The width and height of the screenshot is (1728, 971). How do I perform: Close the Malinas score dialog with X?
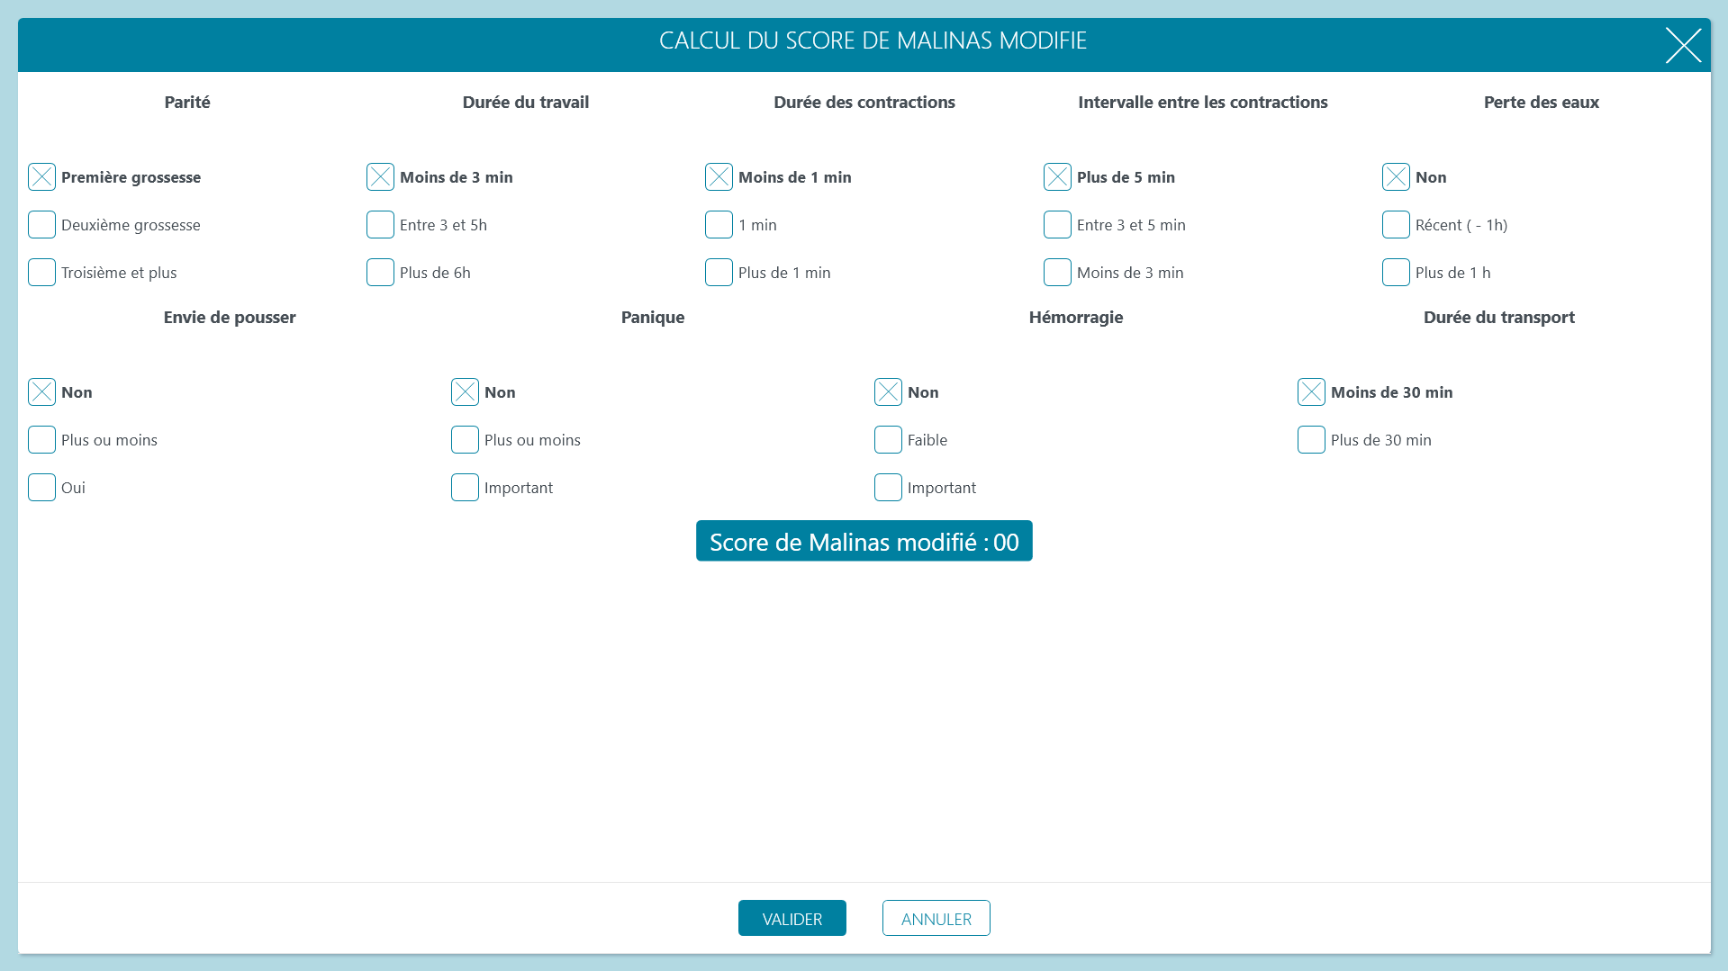[1683, 45]
